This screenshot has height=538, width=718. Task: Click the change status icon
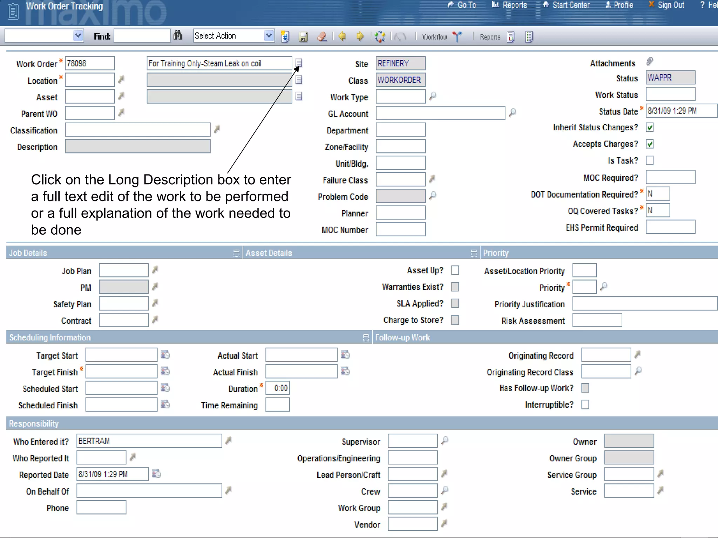380,36
